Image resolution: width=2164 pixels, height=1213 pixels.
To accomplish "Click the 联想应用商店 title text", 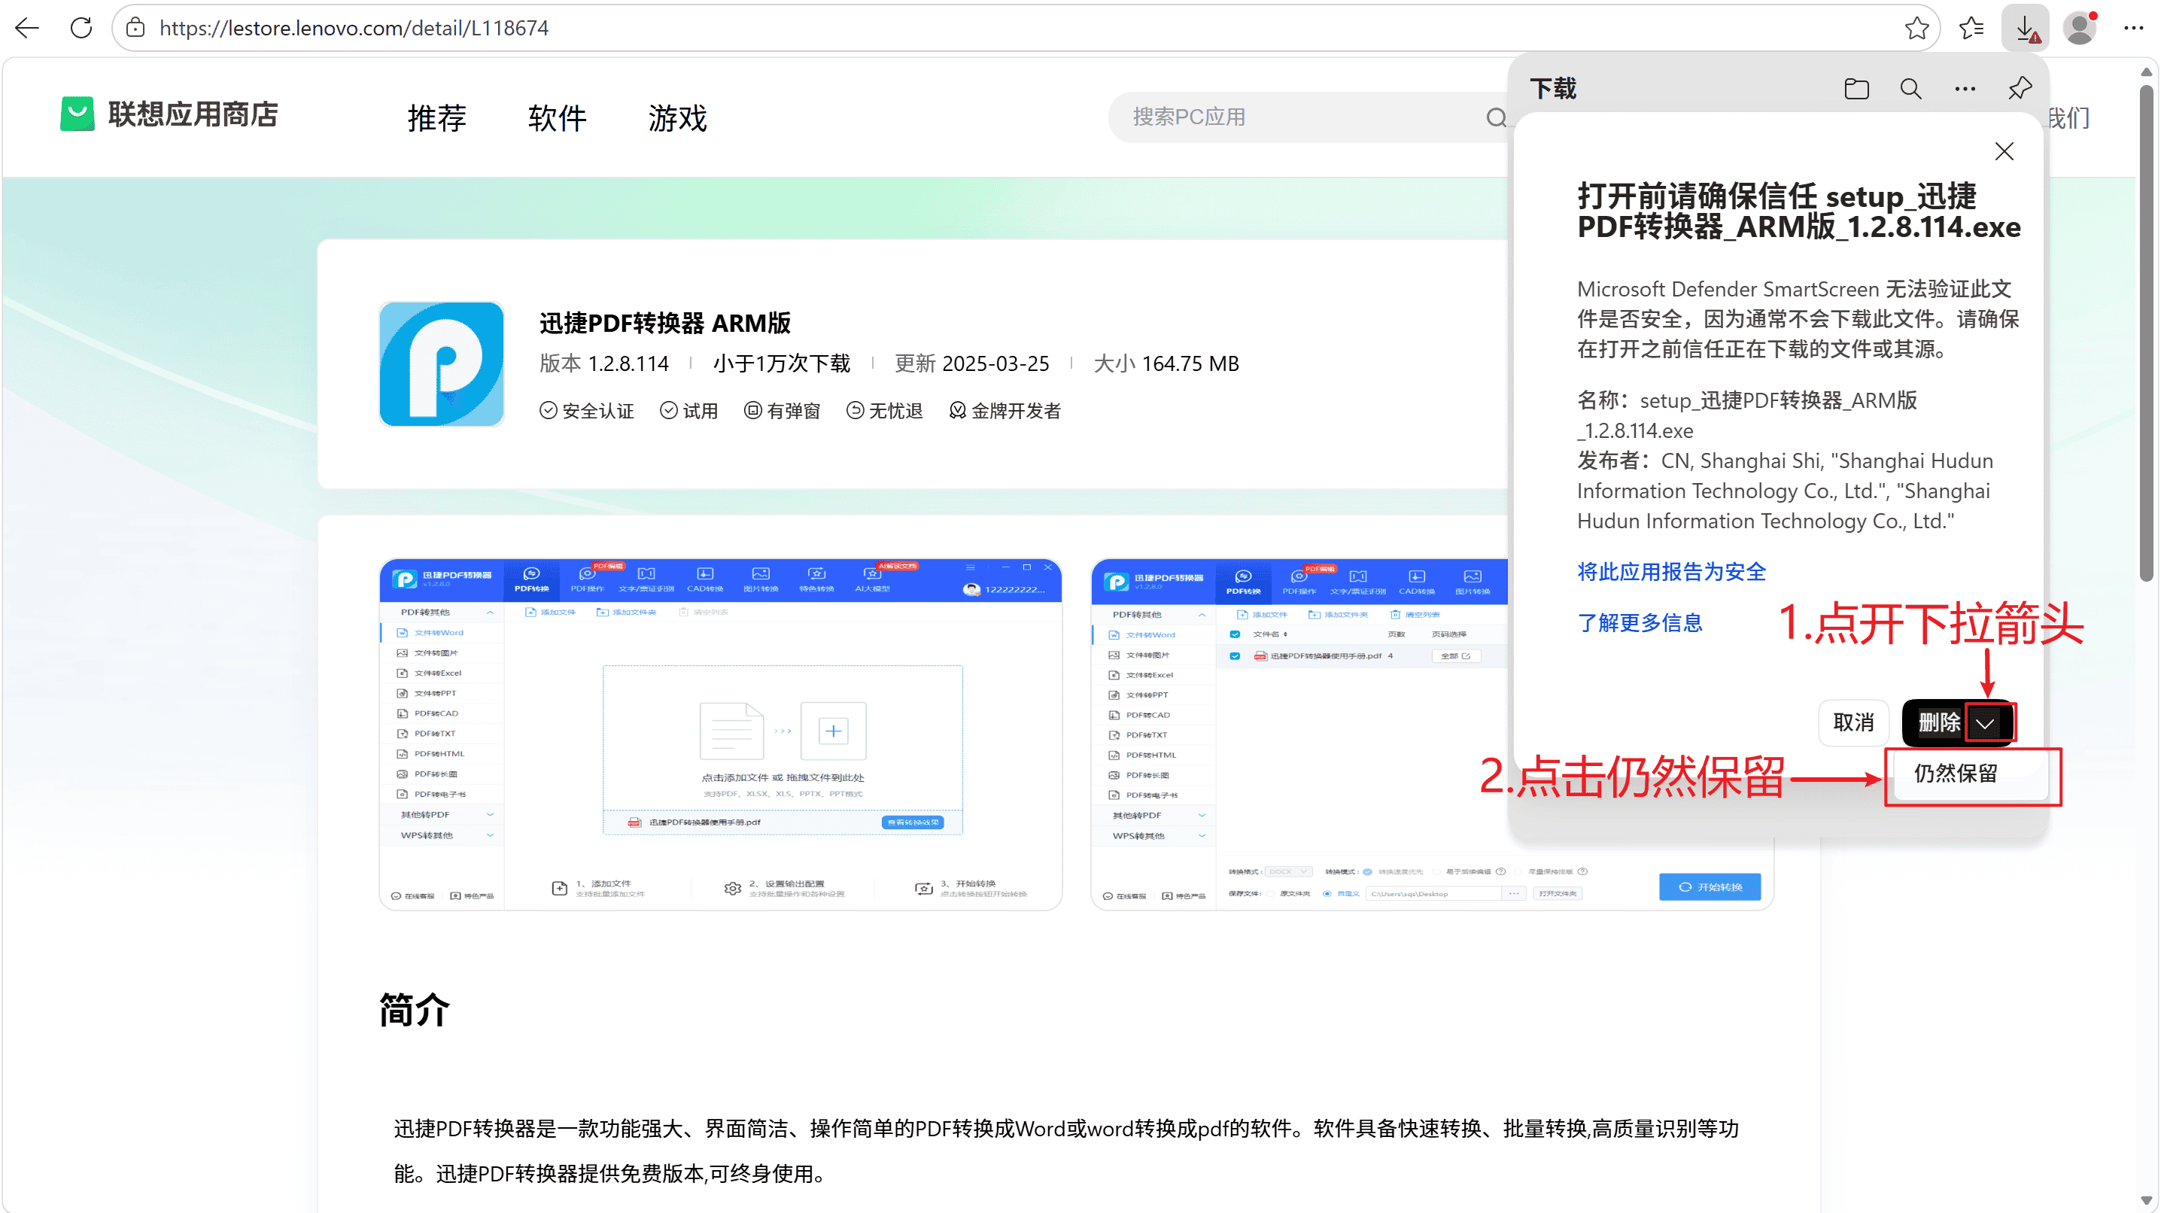I will (x=193, y=115).
